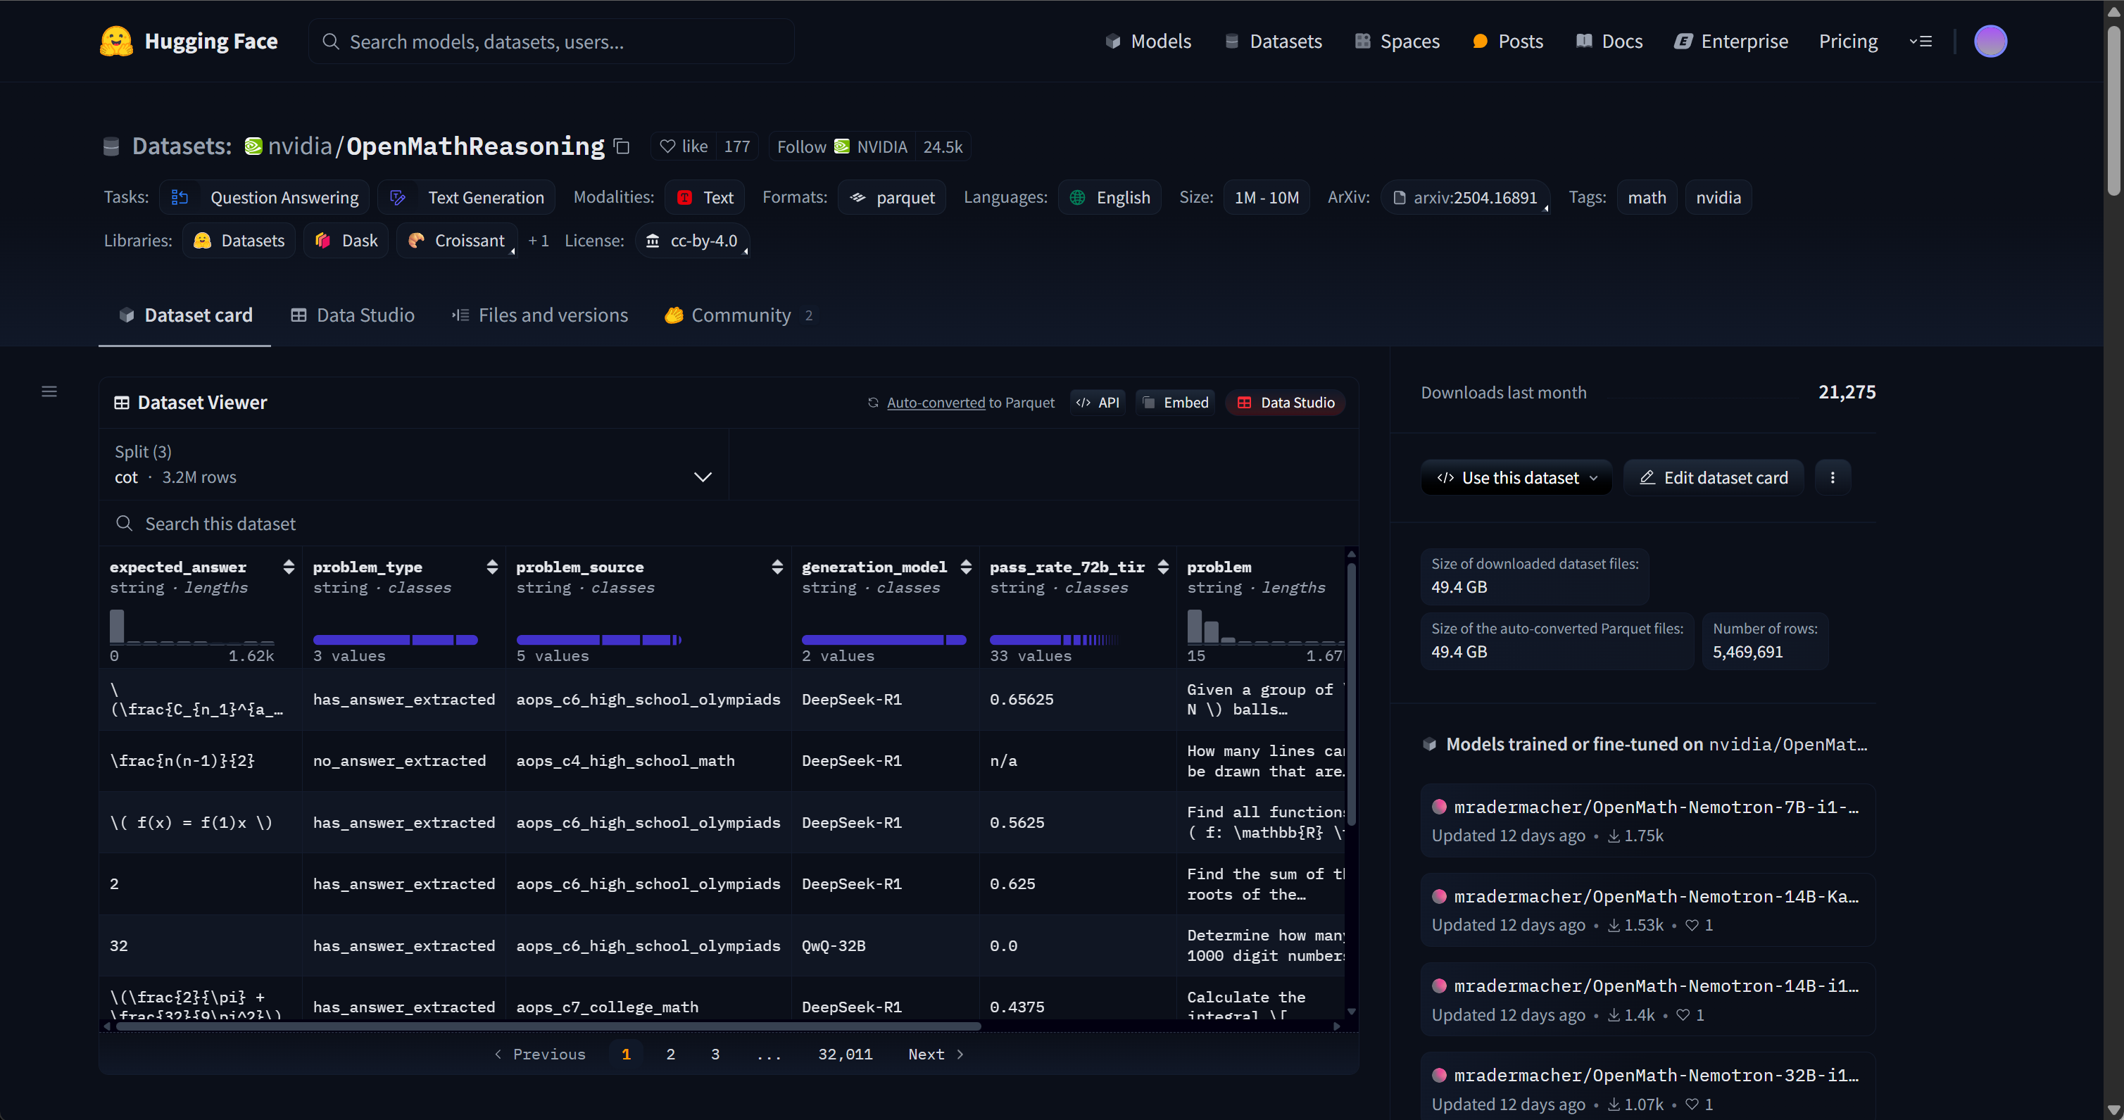This screenshot has height=1120, width=2124.
Task: Open the user profile avatar
Action: (1990, 42)
